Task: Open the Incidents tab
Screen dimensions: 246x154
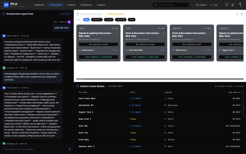Action: point(71,5)
